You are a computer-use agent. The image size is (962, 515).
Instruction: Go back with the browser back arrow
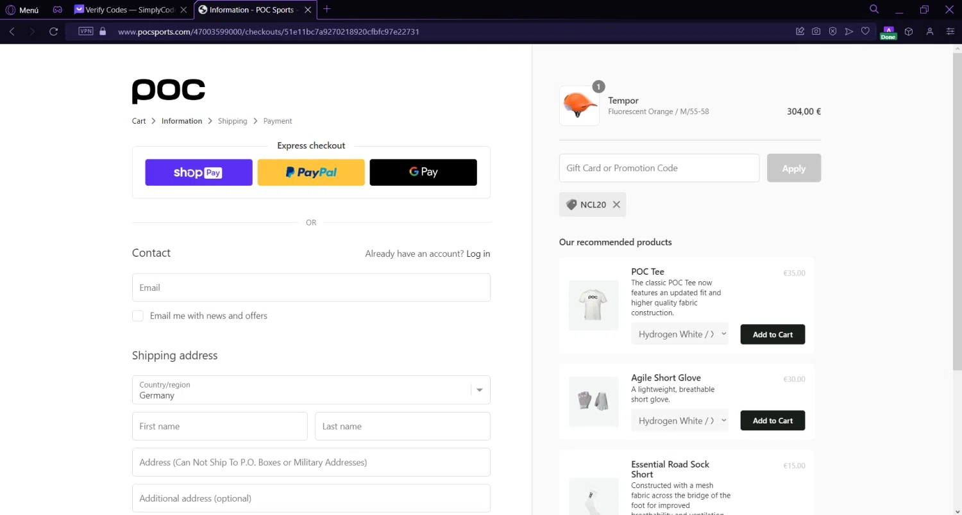click(12, 31)
